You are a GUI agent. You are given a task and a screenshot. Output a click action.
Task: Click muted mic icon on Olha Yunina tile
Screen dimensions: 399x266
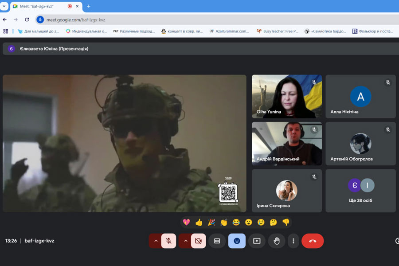[314, 82]
